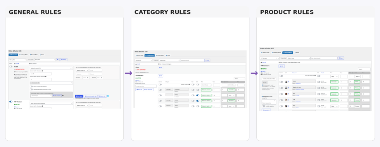Switch to Category Rules tab in Product Rules screenshot
Viewport: 380px width, 147px height.
point(276,53)
